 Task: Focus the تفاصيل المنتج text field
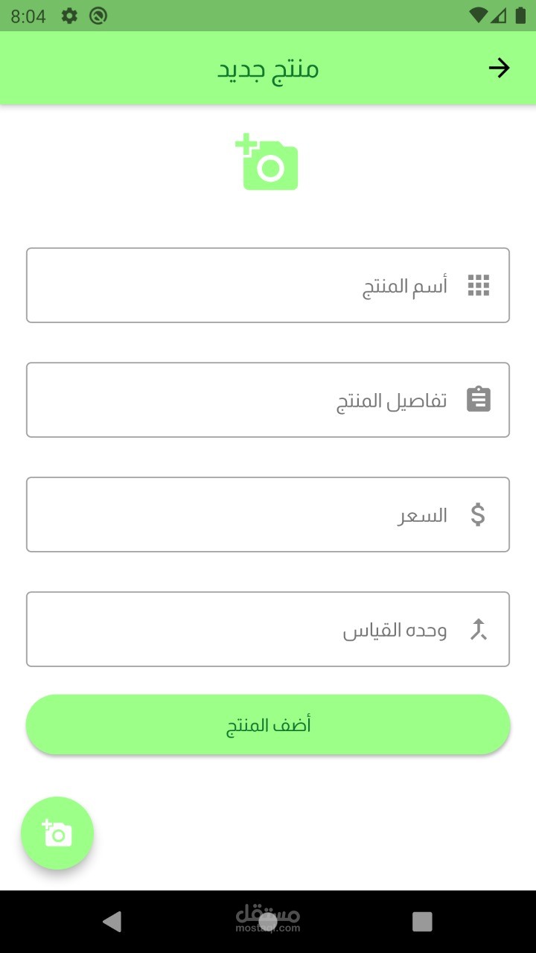pos(246,400)
